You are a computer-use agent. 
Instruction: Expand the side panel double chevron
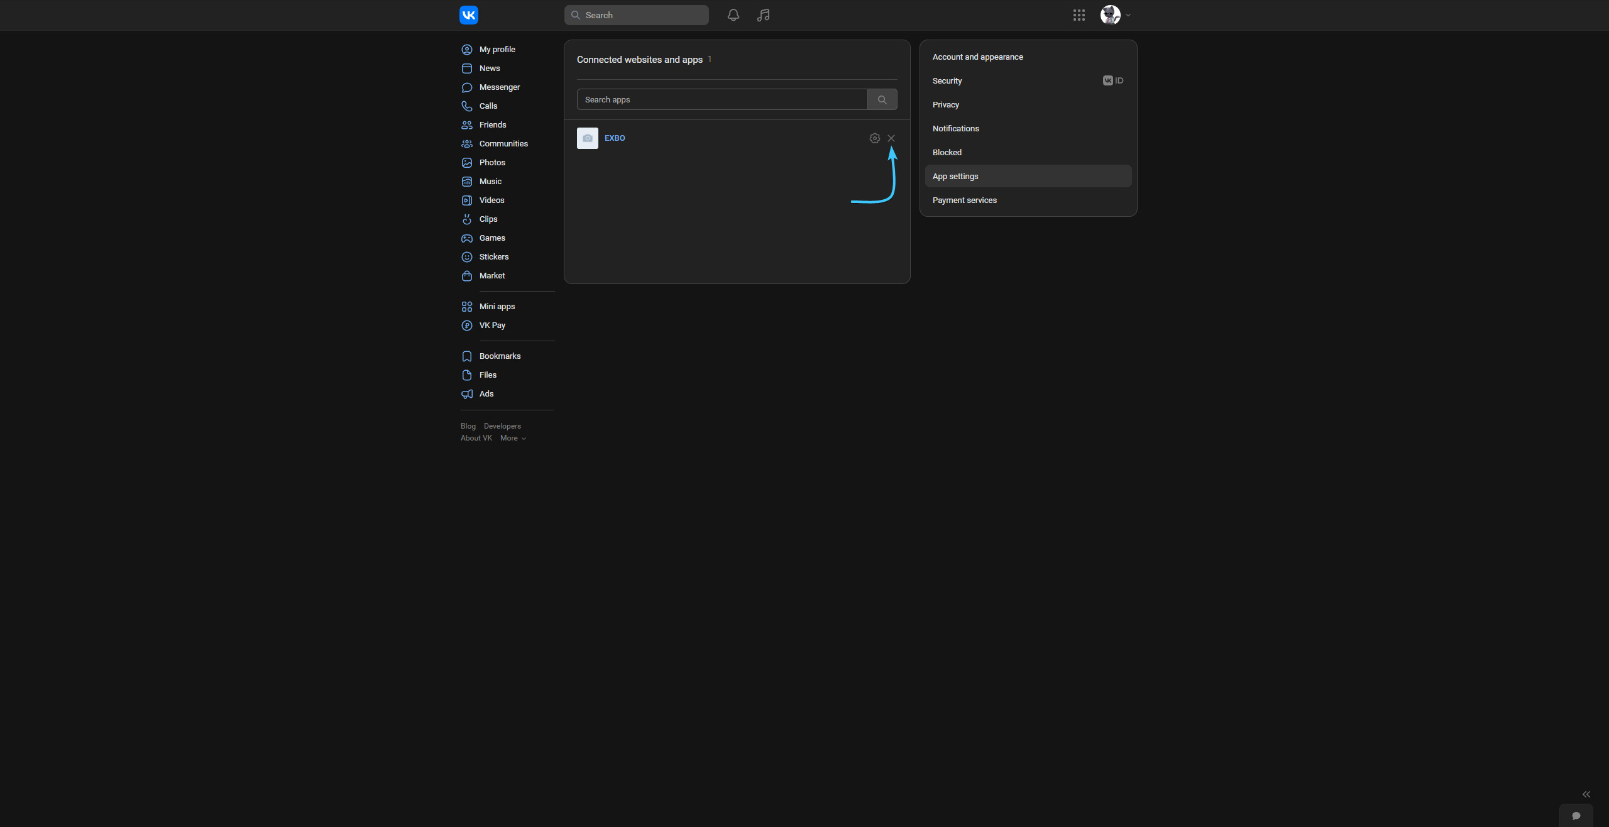pyautogui.click(x=1586, y=794)
